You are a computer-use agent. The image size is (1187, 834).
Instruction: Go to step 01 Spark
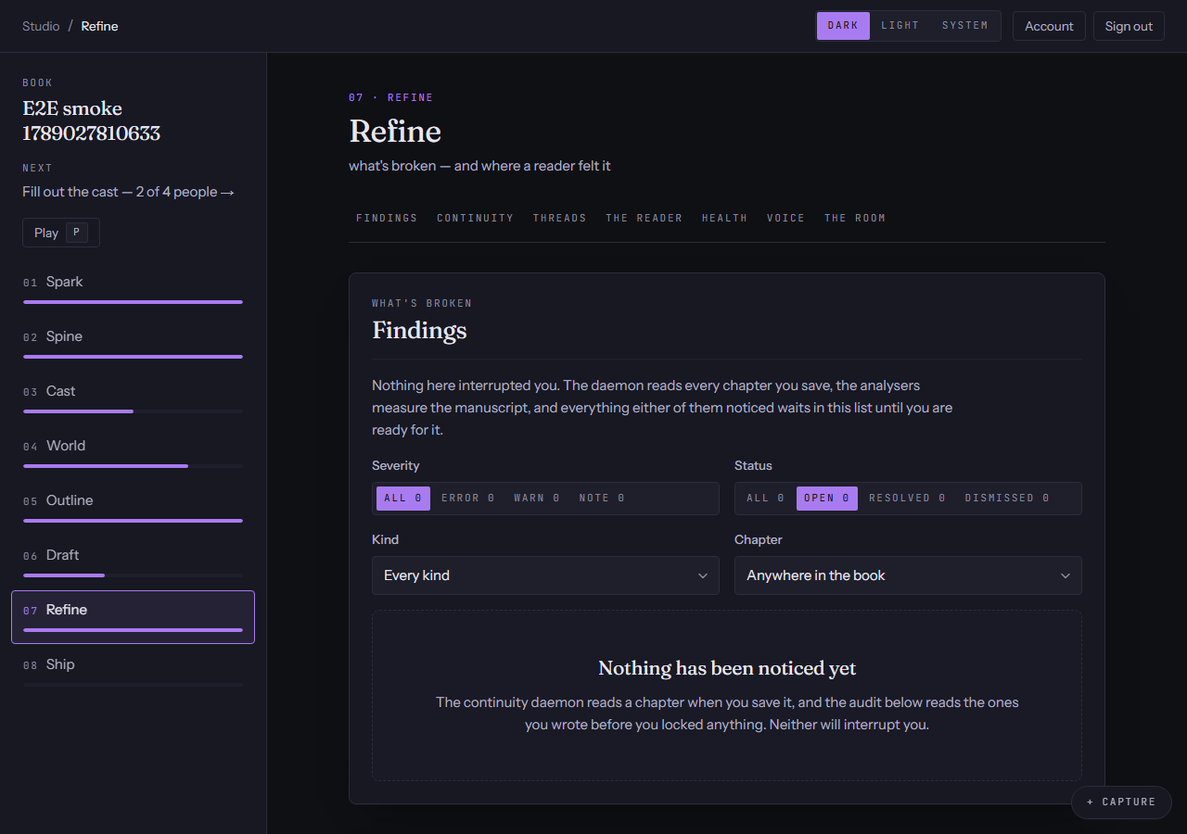click(x=133, y=288)
